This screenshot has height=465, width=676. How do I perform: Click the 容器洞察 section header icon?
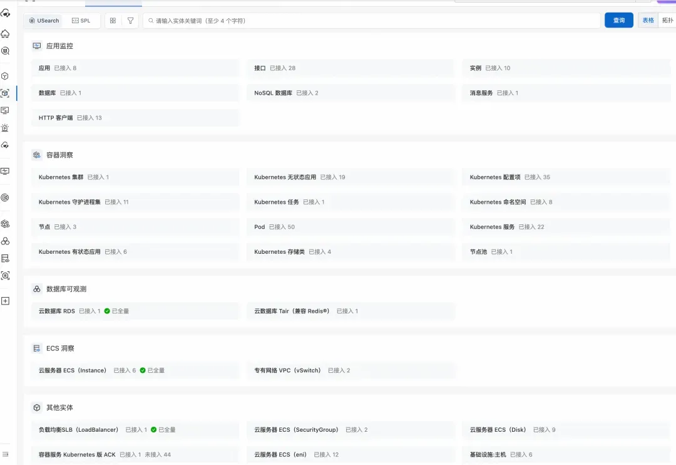(x=37, y=155)
